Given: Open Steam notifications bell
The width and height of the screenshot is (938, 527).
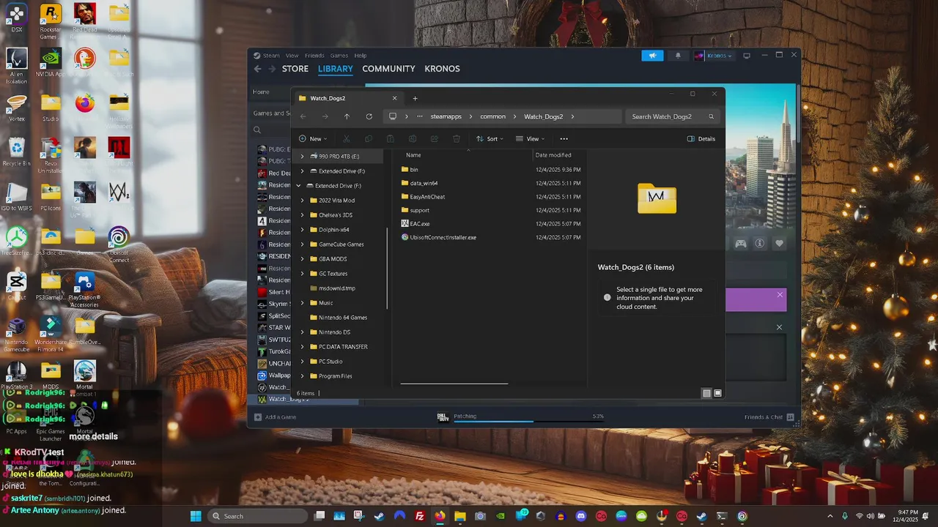Looking at the screenshot, I should 678,56.
